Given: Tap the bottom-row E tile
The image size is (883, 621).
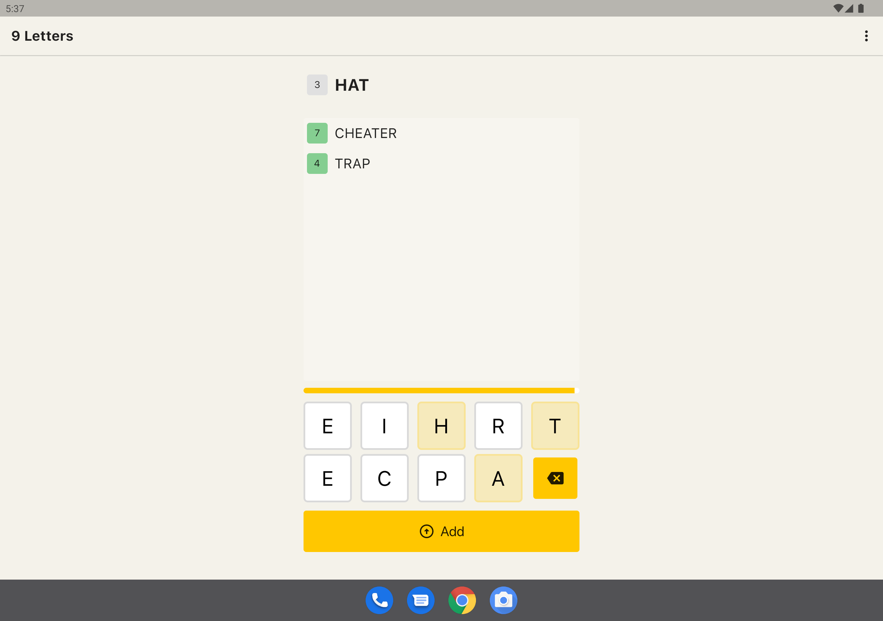Looking at the screenshot, I should [327, 478].
